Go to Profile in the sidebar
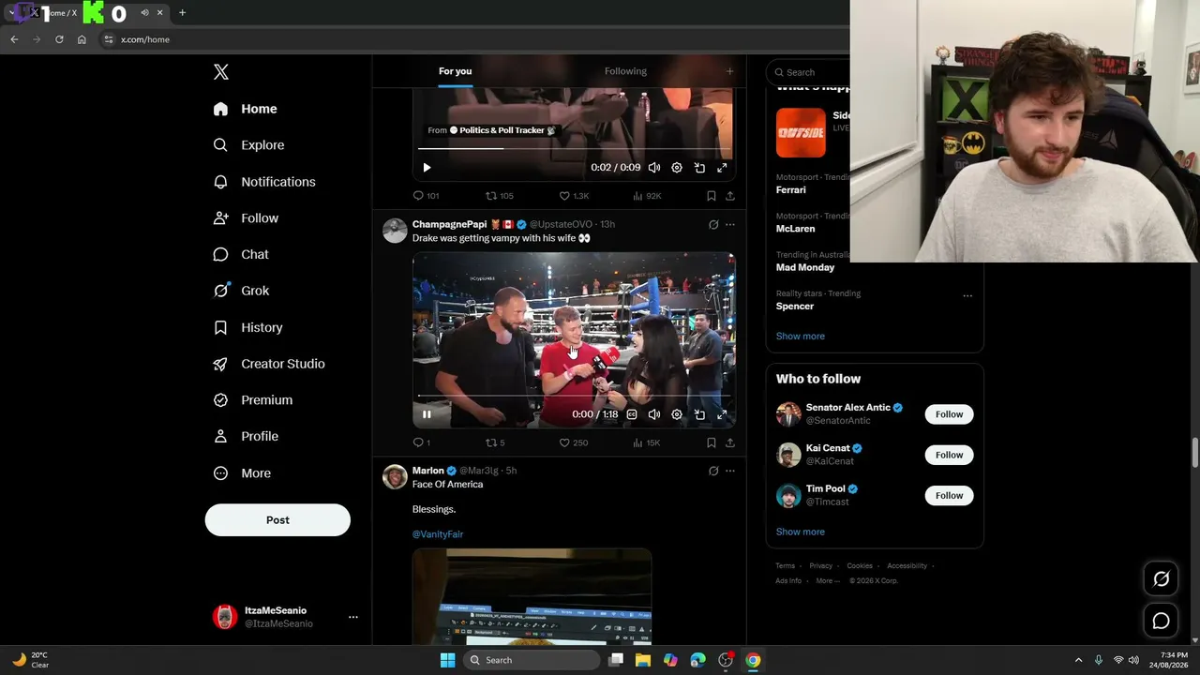The width and height of the screenshot is (1200, 675). [246, 437]
